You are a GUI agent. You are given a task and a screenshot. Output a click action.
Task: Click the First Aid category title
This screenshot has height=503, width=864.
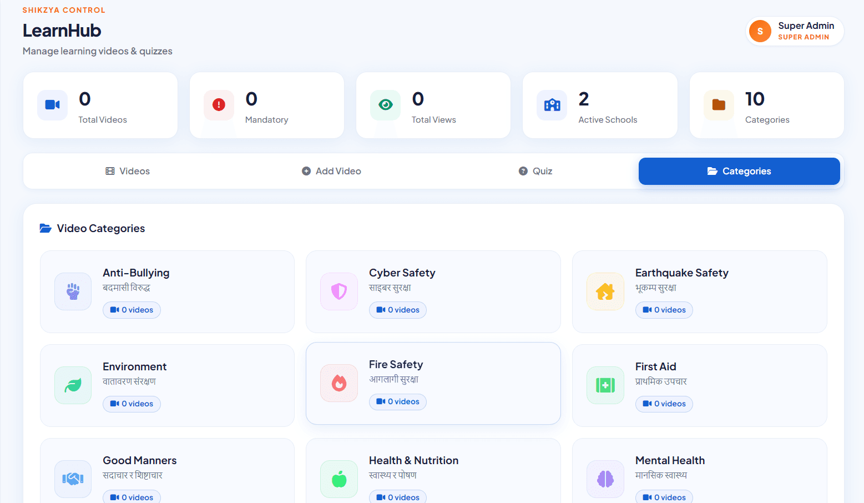656,366
